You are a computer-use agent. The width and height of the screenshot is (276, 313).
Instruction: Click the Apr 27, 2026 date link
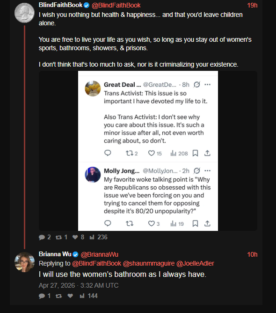click(x=79, y=285)
